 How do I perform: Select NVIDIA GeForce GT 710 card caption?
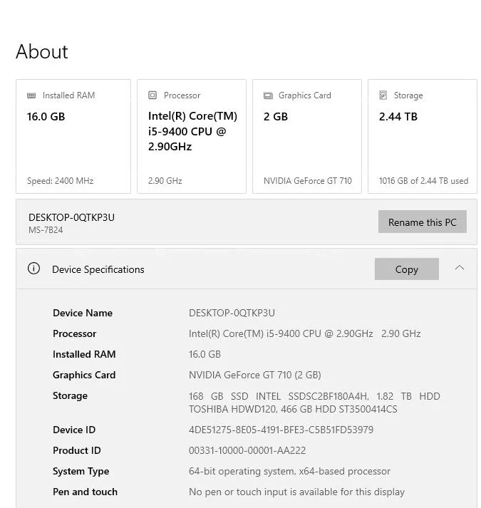pyautogui.click(x=308, y=180)
